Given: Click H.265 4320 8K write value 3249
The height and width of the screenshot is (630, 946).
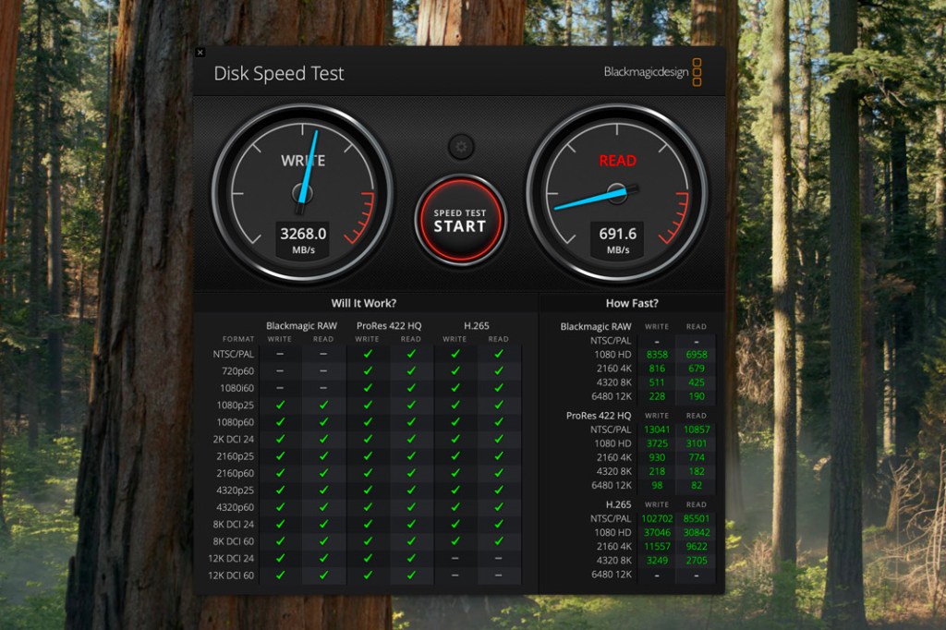Looking at the screenshot, I should [x=657, y=561].
